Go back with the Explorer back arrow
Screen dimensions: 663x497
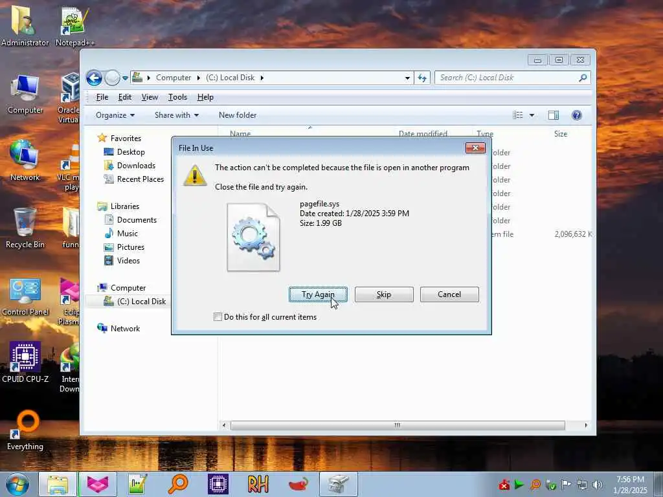pos(95,78)
